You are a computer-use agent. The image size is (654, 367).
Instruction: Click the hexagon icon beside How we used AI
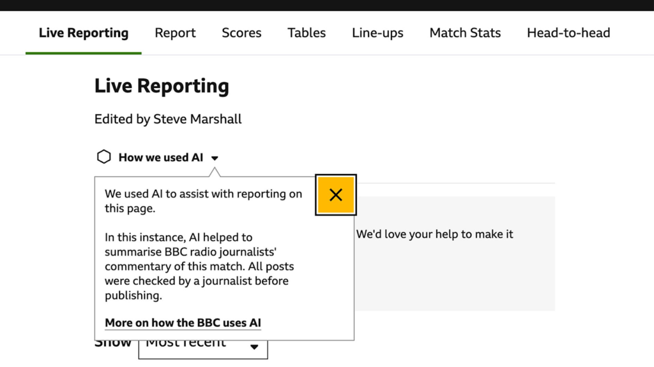[x=104, y=157]
